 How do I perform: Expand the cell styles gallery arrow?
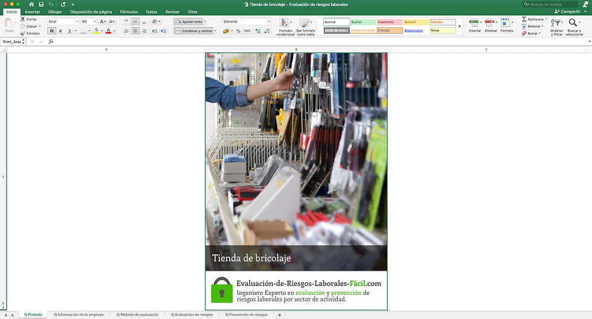[x=460, y=26]
